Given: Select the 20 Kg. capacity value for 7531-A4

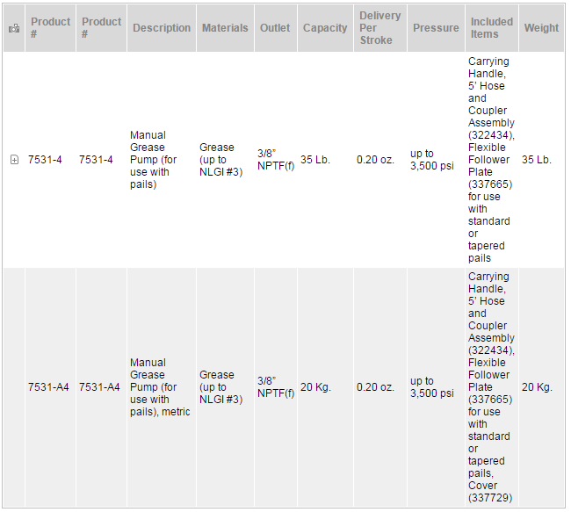Looking at the screenshot, I should coord(316,387).
